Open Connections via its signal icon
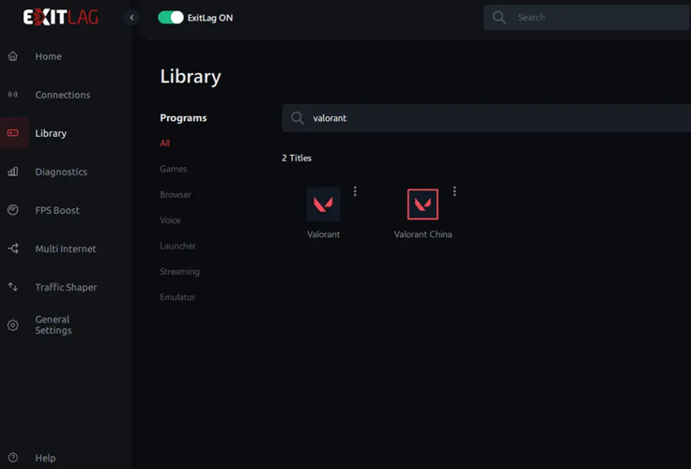 tap(13, 95)
